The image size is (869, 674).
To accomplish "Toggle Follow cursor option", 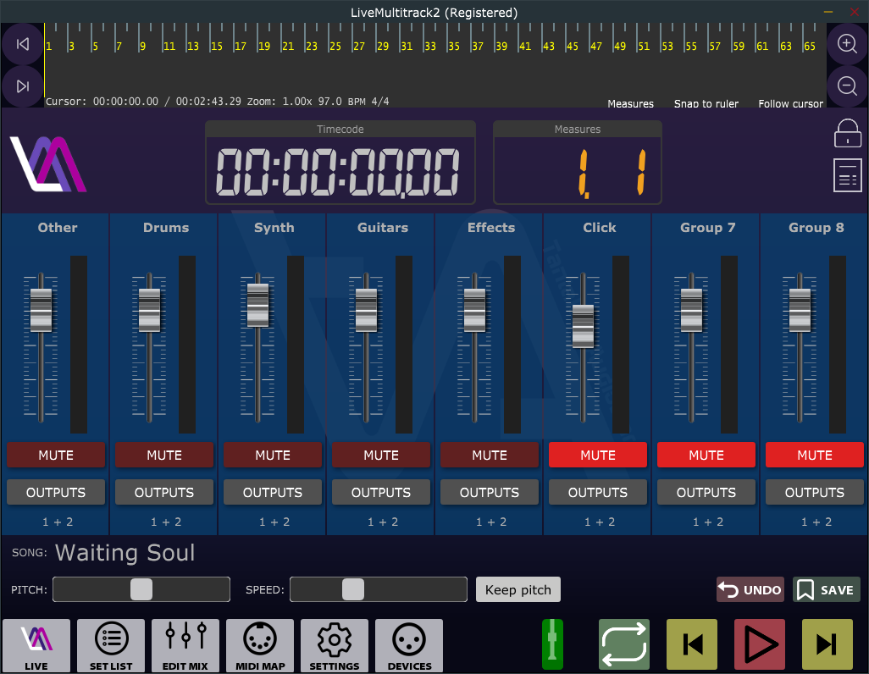I will pyautogui.click(x=791, y=103).
